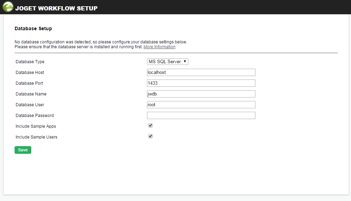Focus the empty Database Password field
Screen dimensions: 351x201
201,115
